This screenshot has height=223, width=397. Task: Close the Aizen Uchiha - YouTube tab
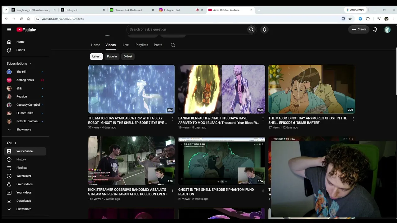tap(251, 10)
